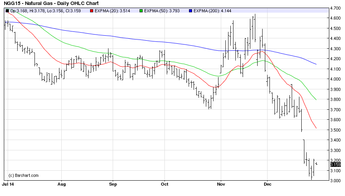Image resolution: width=345 pixels, height=196 pixels.
Task: Click the Nov label on the time axis
Action: coord(221,184)
